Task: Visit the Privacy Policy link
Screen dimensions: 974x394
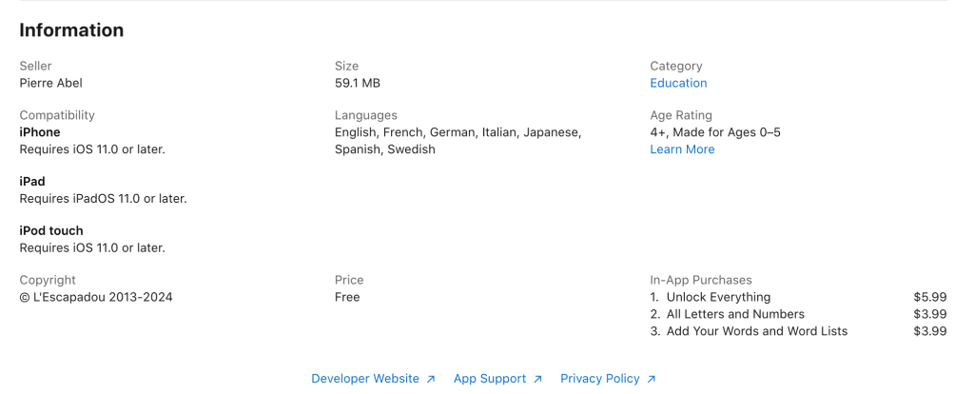Action: [x=600, y=379]
